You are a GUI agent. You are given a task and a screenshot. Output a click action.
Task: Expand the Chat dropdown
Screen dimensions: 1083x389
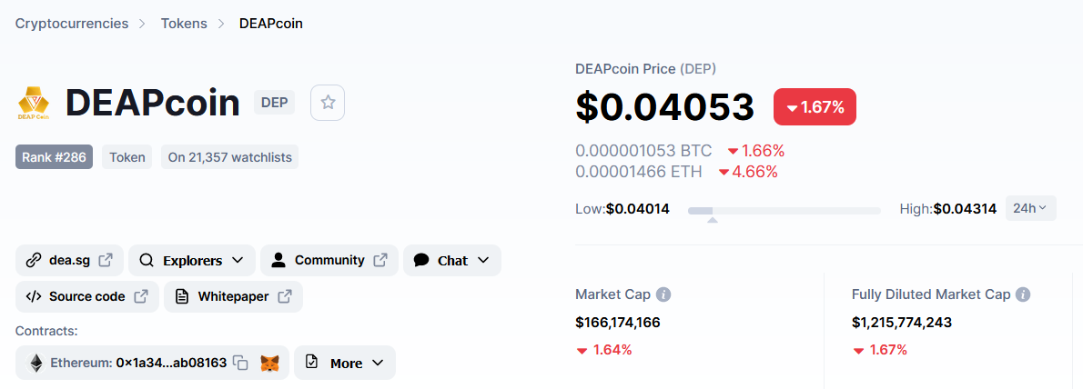tap(451, 260)
